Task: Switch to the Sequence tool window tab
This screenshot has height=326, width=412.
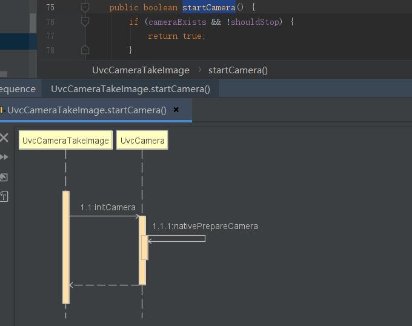Action: click(18, 89)
